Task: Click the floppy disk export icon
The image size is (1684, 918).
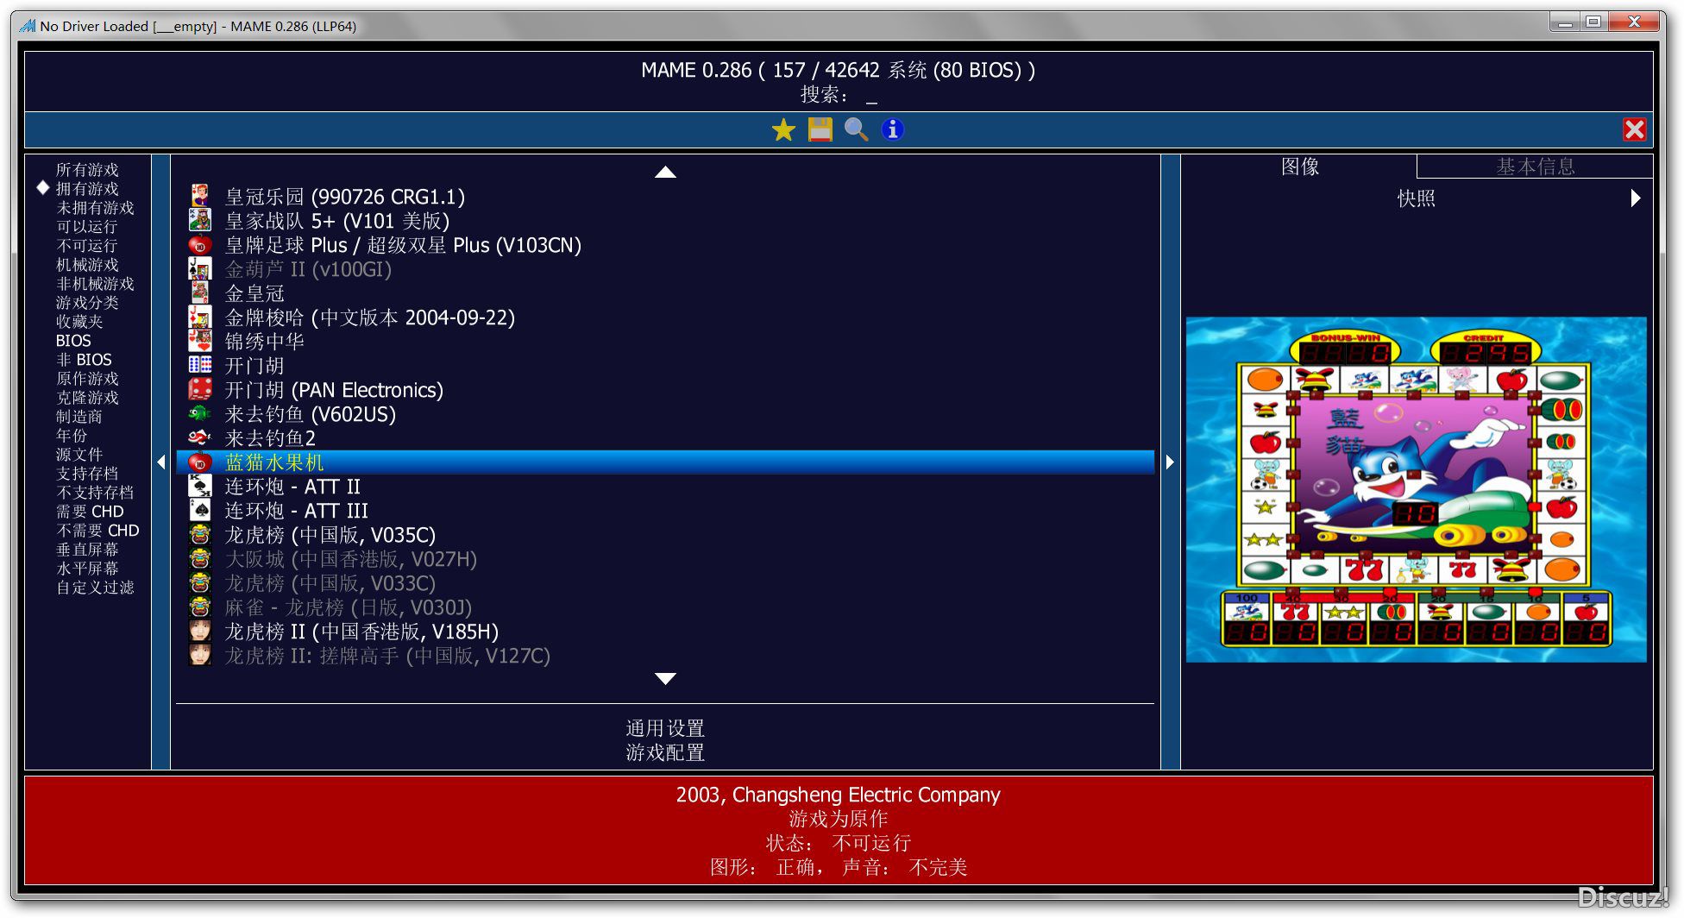Action: point(820,129)
